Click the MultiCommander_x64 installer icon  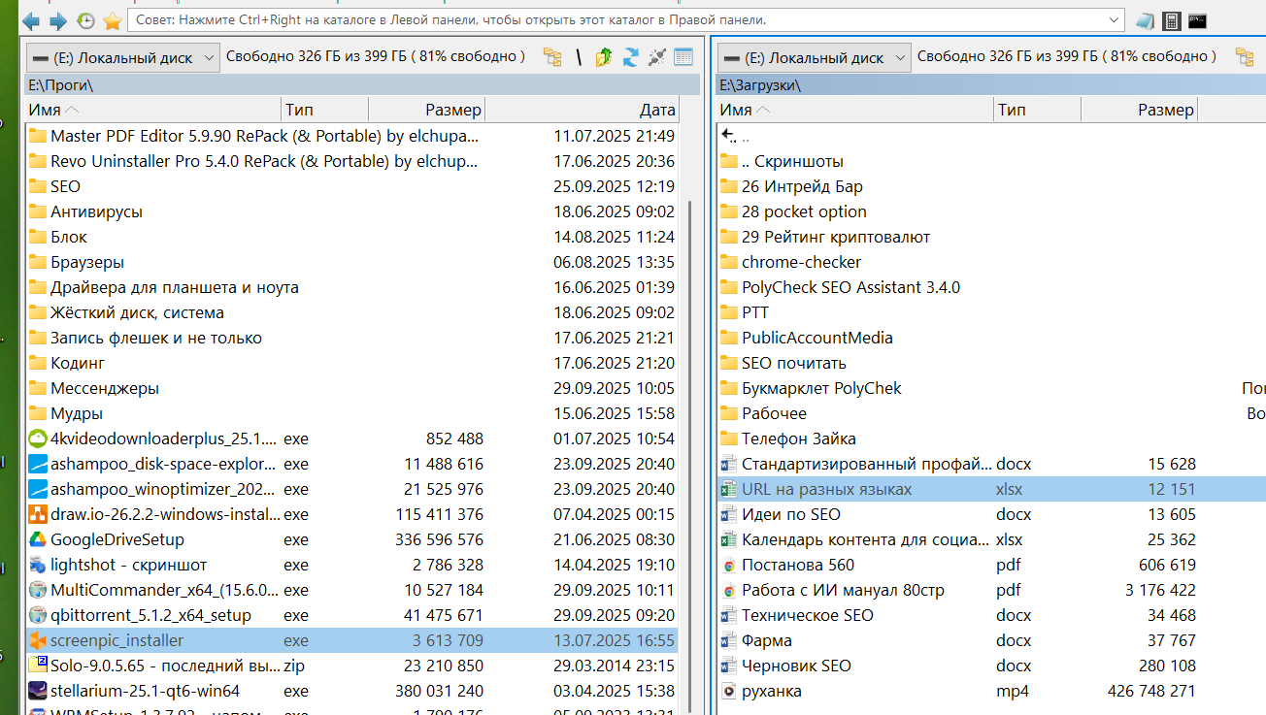pos(38,590)
